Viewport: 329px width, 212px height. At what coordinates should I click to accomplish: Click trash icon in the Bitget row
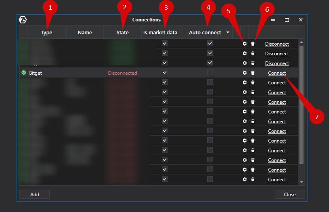click(x=253, y=73)
